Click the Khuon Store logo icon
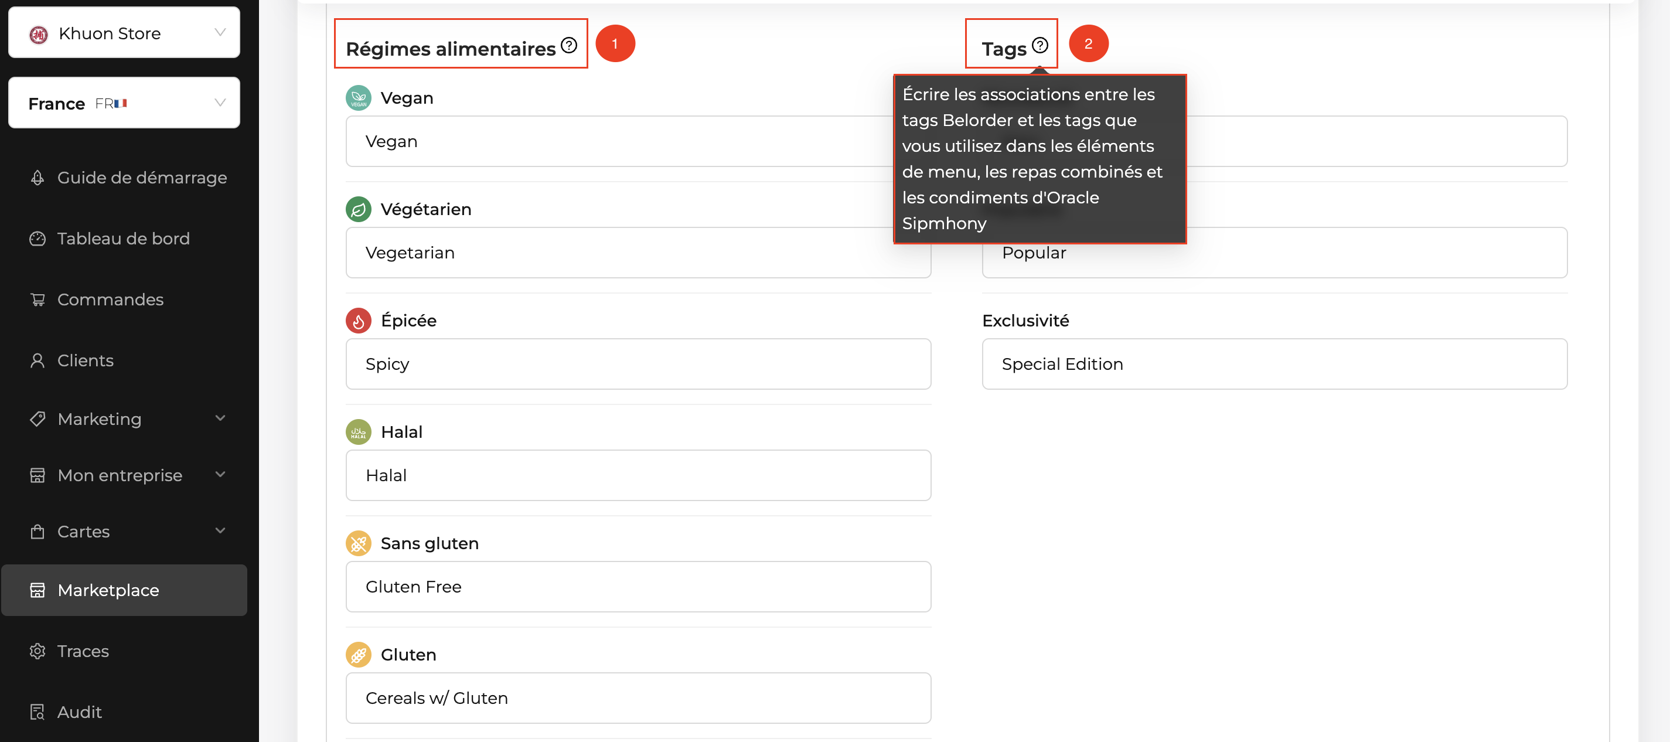The height and width of the screenshot is (742, 1670). 38,34
